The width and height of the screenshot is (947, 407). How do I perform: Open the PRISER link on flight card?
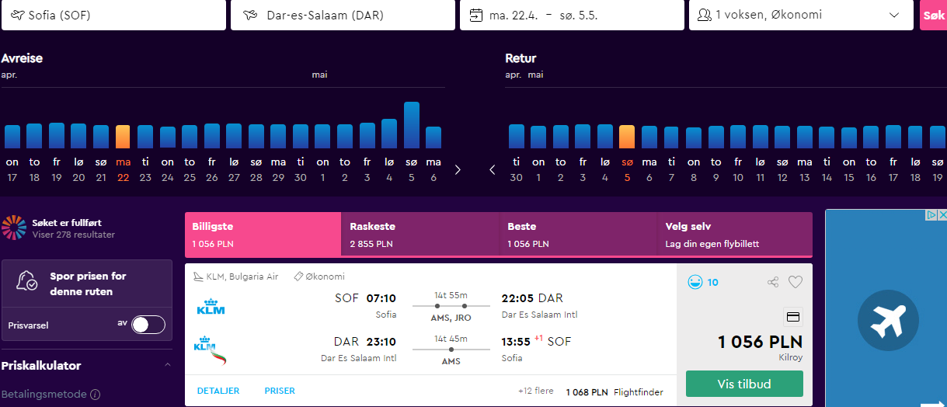point(280,391)
